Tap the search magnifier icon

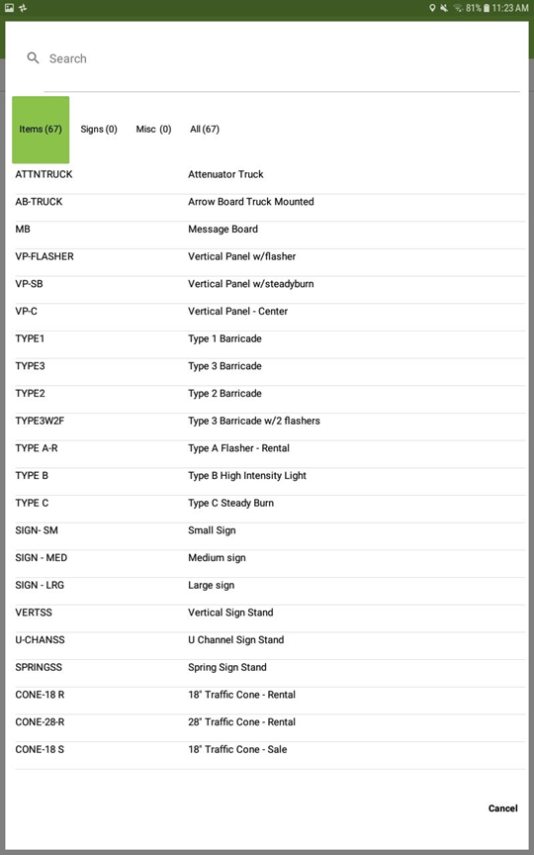pos(34,57)
